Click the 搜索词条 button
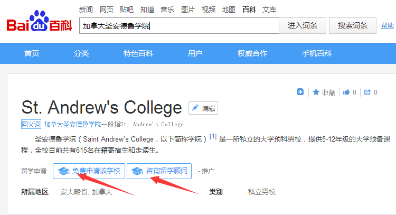This screenshot has height=215, width=396. click(353, 25)
